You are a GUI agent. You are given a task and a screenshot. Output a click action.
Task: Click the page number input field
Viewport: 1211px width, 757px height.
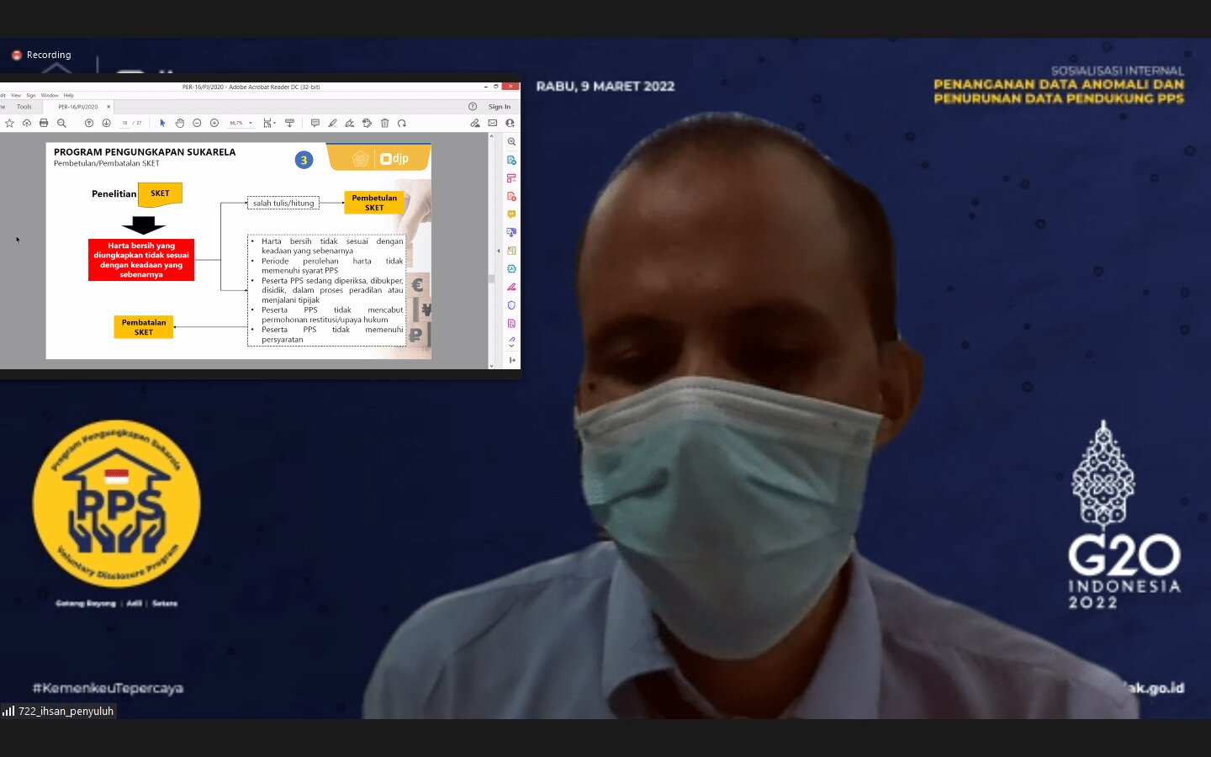[124, 123]
